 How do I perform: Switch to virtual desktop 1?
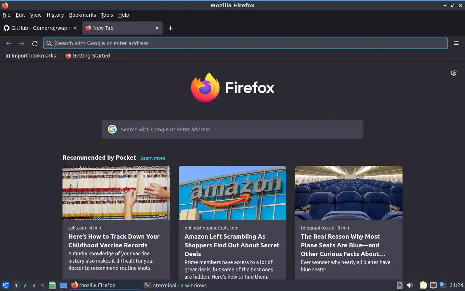[16, 286]
